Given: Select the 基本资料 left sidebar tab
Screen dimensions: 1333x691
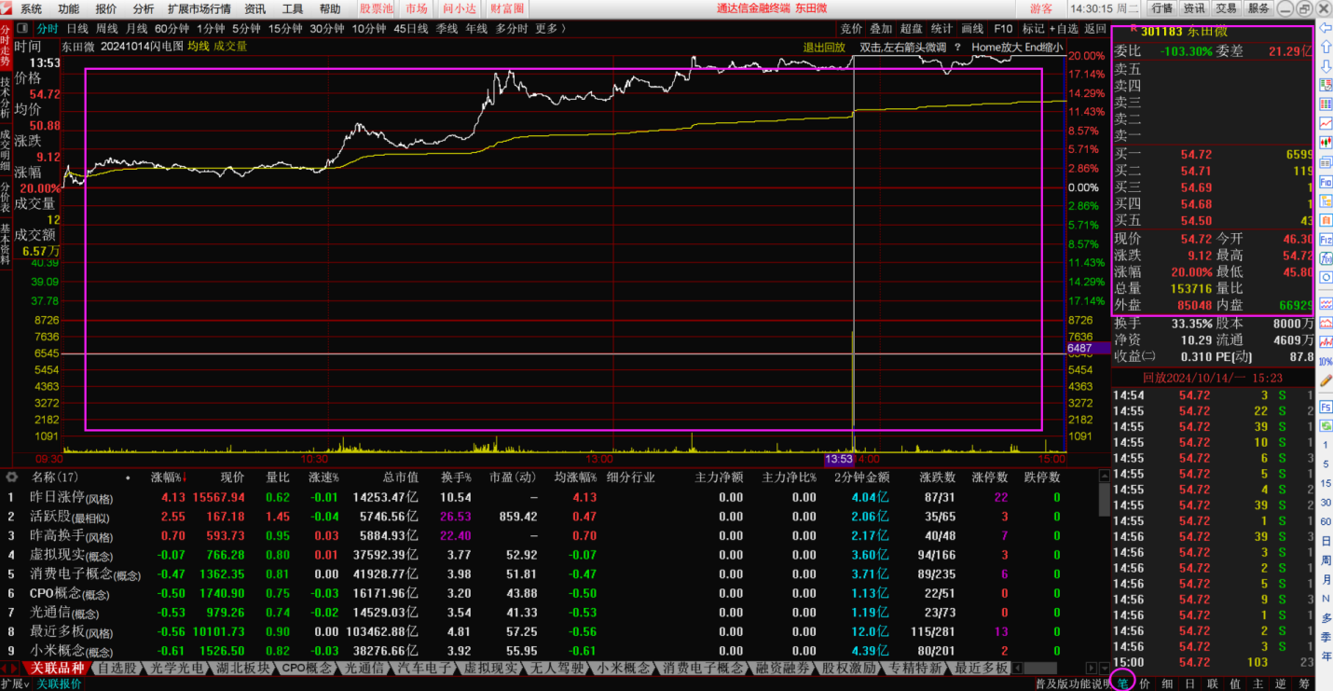Looking at the screenshot, I should 6,244.
